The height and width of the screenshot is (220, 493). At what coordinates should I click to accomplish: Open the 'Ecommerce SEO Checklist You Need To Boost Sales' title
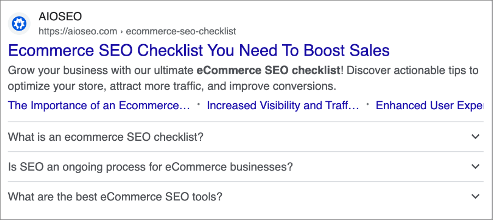[x=199, y=50]
